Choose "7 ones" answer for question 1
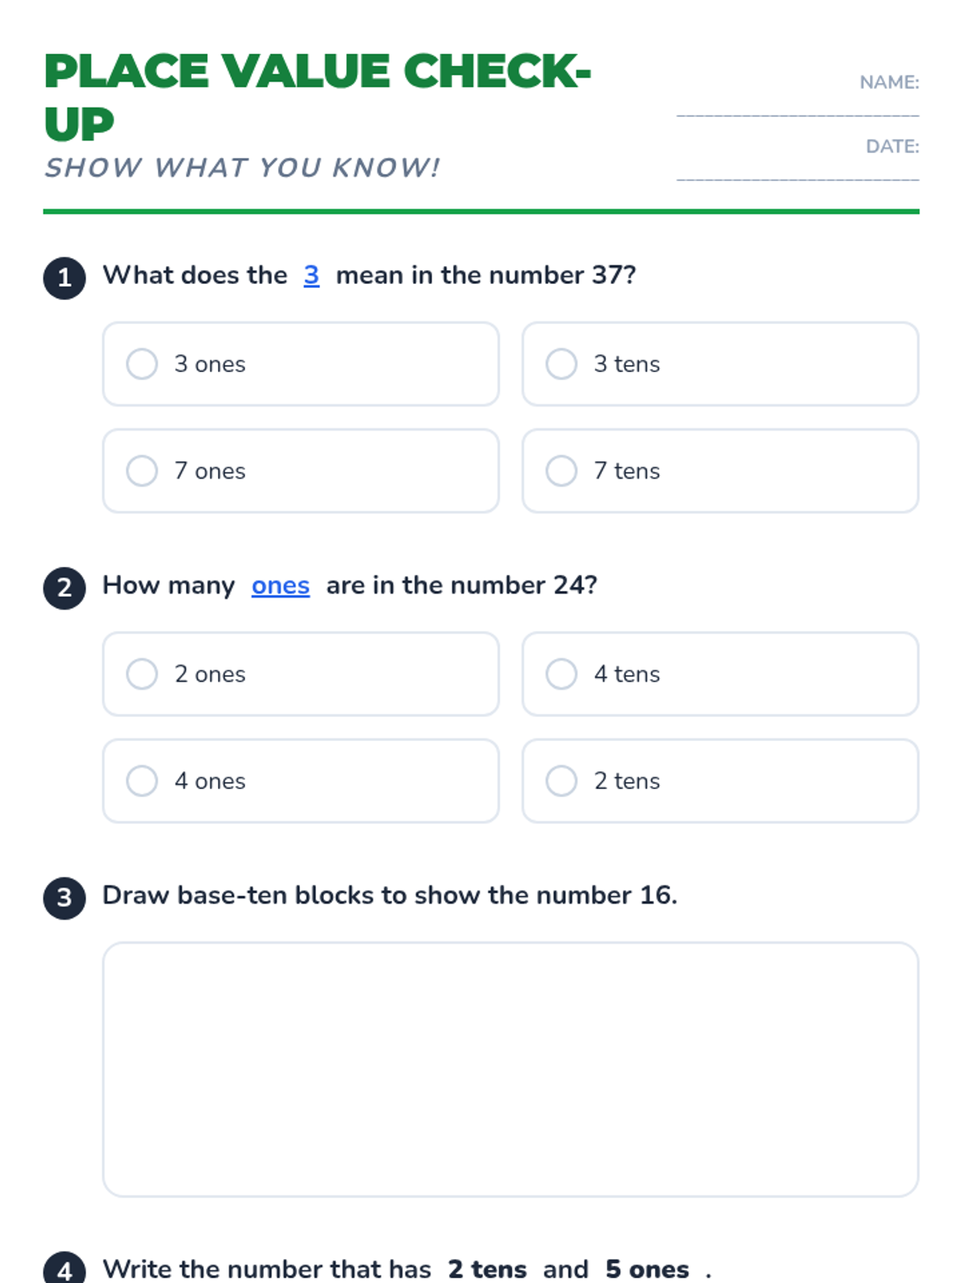This screenshot has width=962, height=1283. point(142,471)
